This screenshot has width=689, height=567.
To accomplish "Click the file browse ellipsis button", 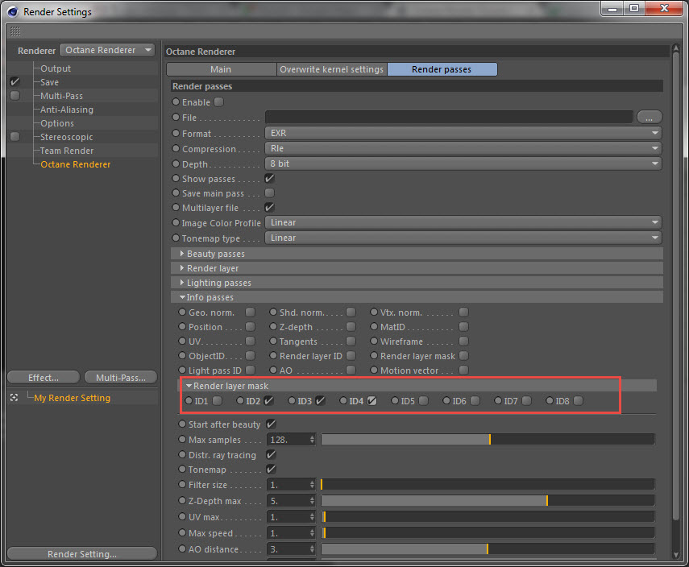I will click(649, 118).
